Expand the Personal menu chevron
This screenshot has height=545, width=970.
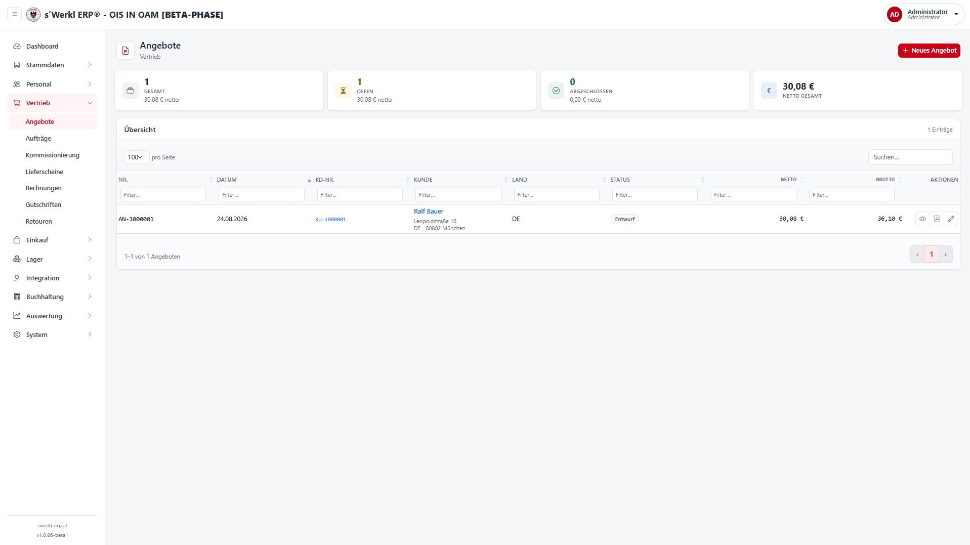[90, 84]
